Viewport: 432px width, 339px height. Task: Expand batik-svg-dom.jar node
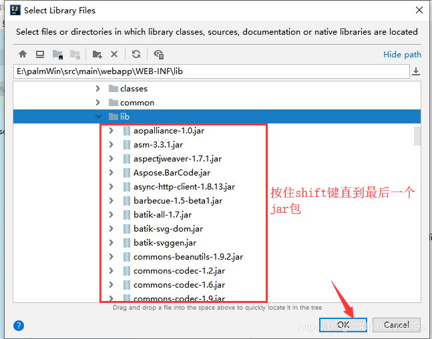111,229
